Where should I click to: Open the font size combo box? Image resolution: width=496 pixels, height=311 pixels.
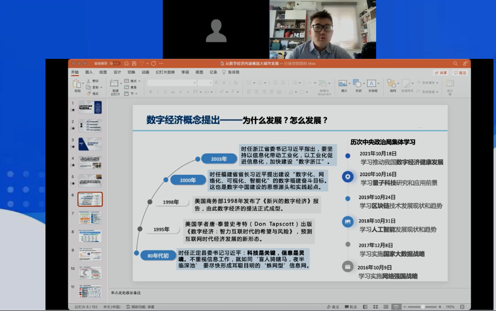click(205, 82)
